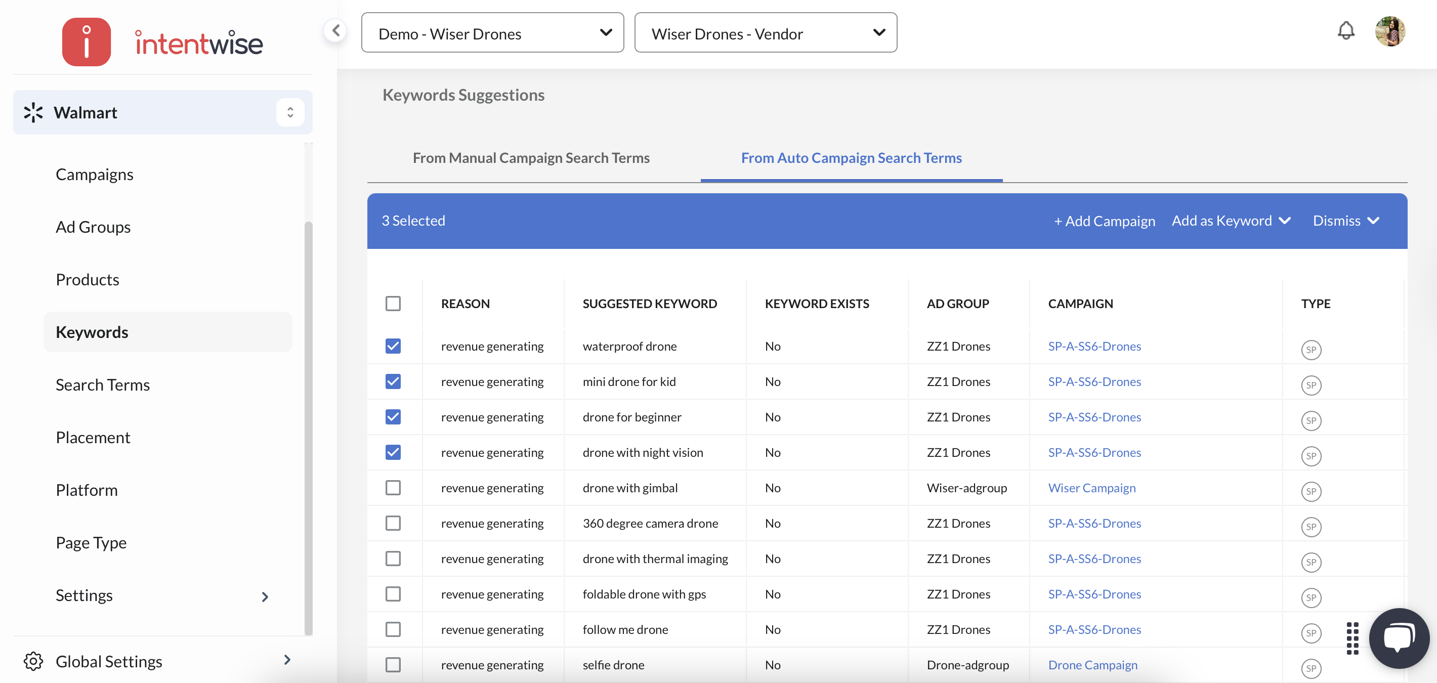The width and height of the screenshot is (1437, 683).
Task: Open SP-A-SS6-Drones link for waterproof drone
Action: pos(1094,346)
